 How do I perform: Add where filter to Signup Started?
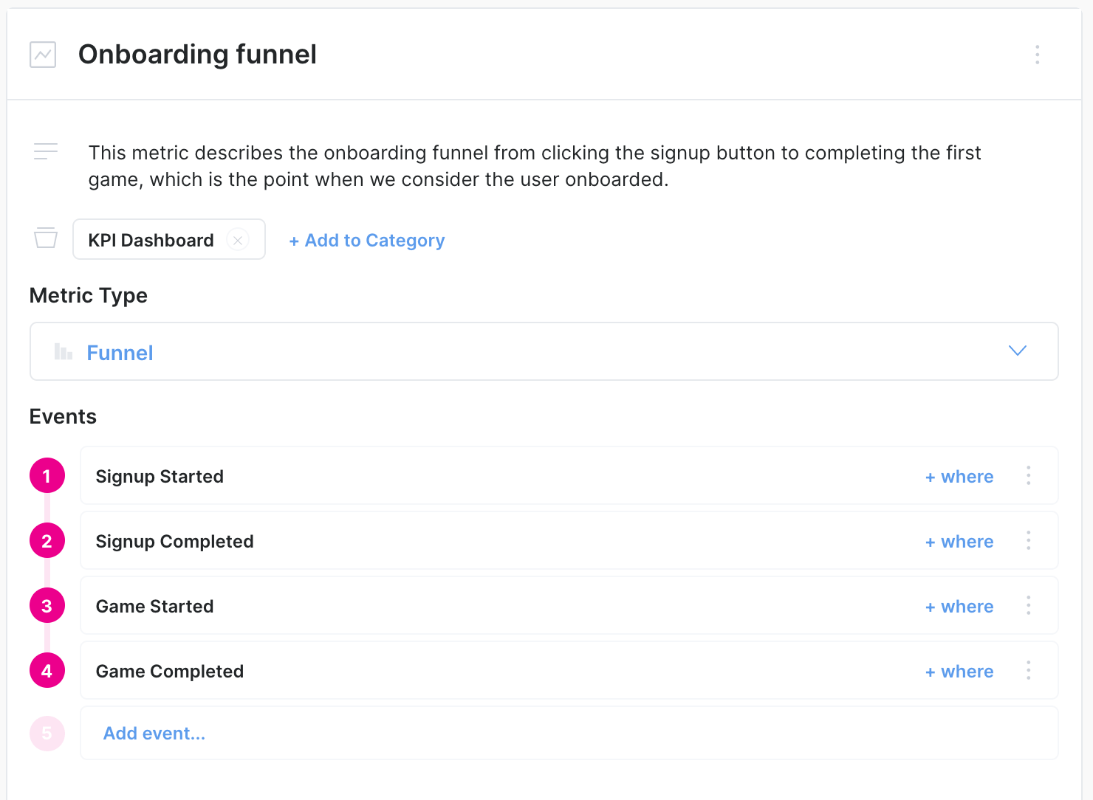[959, 477]
